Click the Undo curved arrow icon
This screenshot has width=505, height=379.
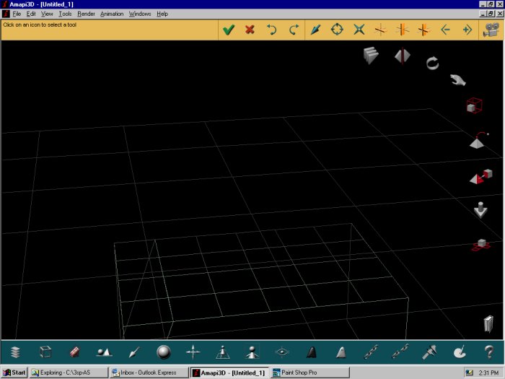(x=271, y=30)
